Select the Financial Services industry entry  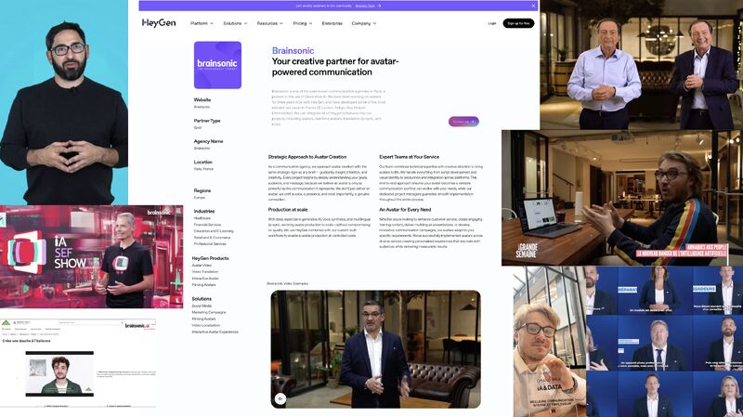coord(207,225)
